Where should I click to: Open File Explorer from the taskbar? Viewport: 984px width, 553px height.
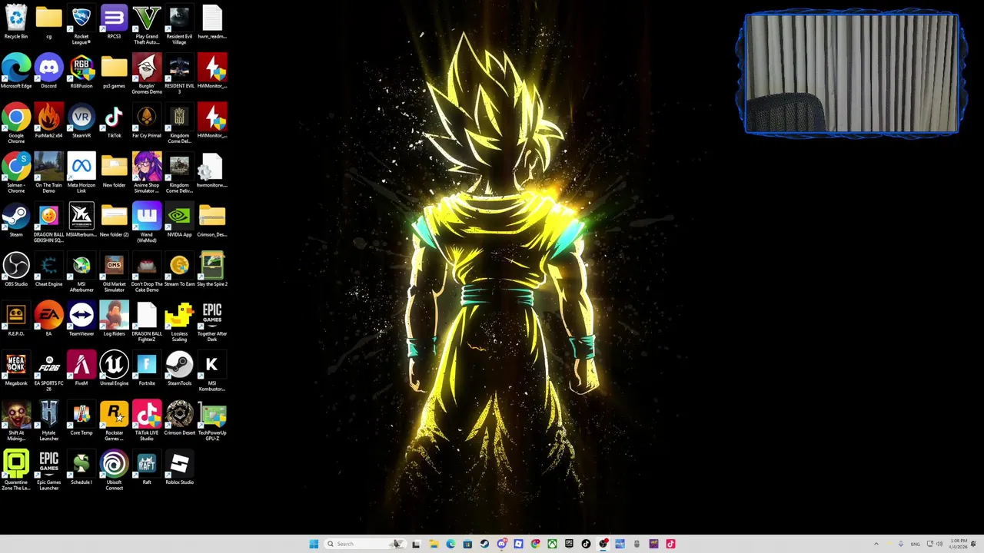coord(434,544)
